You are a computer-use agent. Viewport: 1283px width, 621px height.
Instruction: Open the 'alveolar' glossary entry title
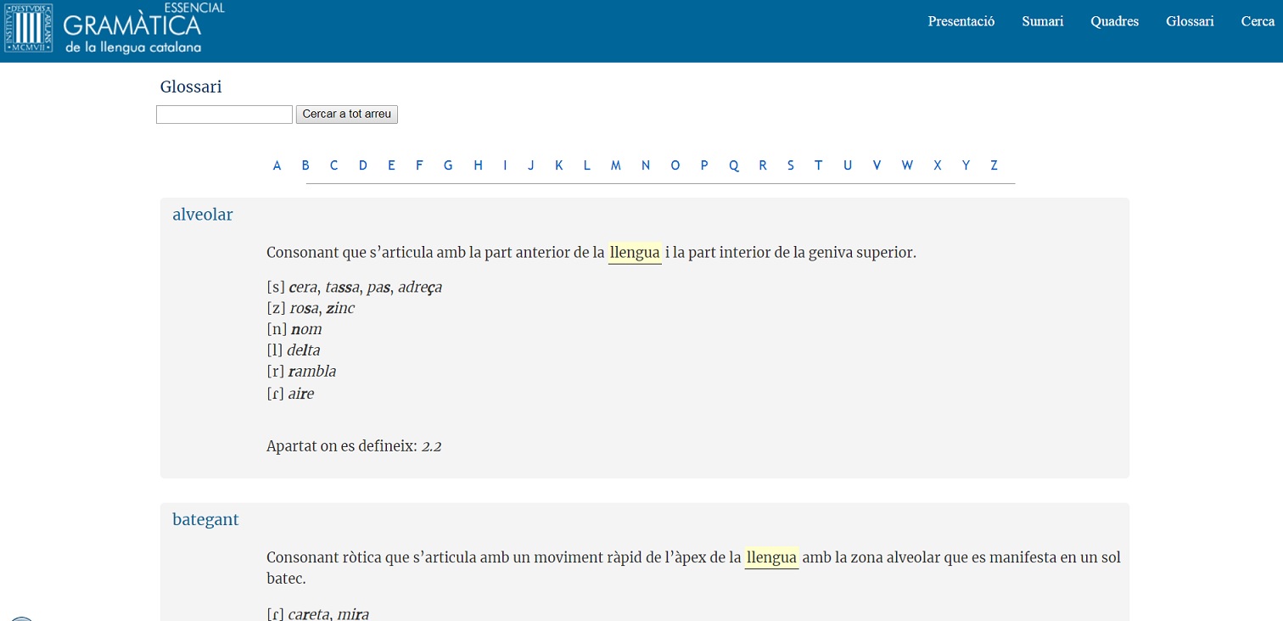tap(202, 215)
